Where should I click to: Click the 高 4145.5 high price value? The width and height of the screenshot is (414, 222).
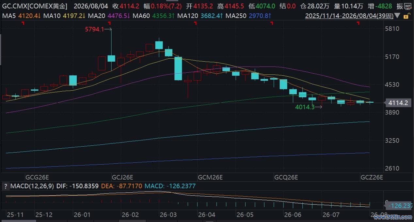click(231, 6)
